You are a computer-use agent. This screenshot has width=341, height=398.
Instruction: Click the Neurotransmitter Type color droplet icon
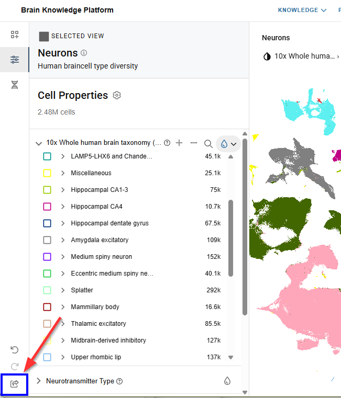(227, 381)
